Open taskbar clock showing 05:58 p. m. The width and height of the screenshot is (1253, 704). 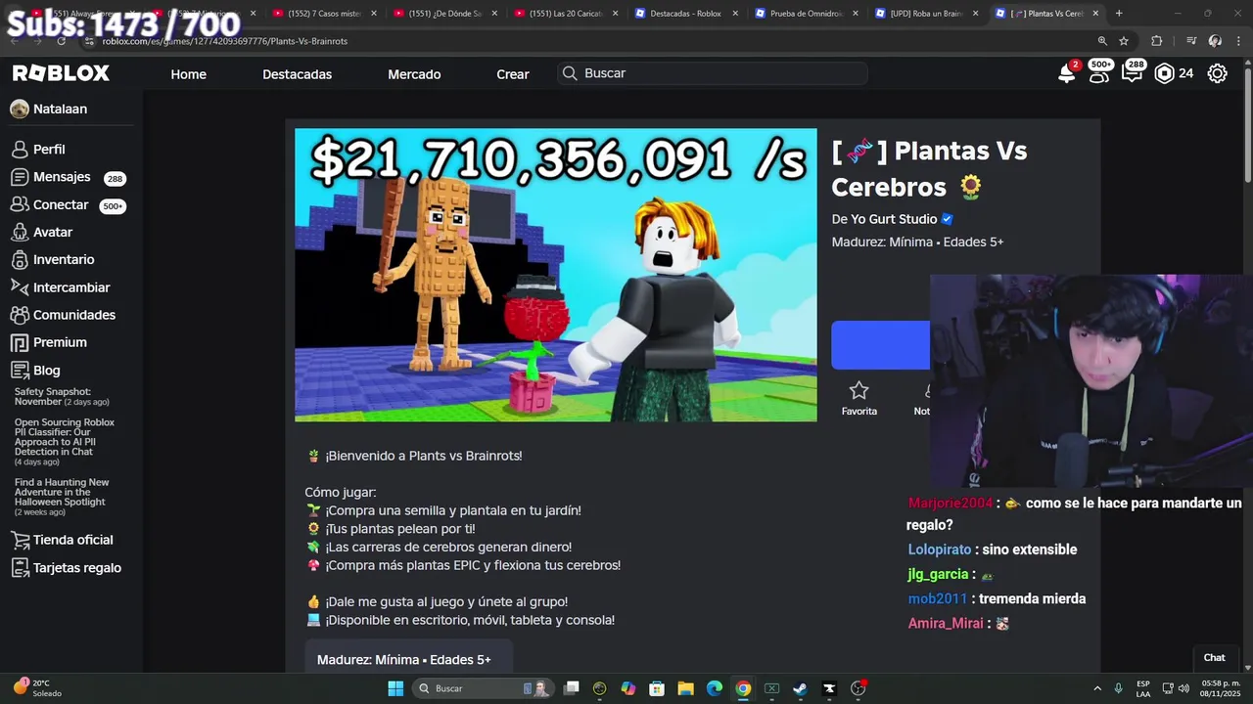click(x=1220, y=688)
